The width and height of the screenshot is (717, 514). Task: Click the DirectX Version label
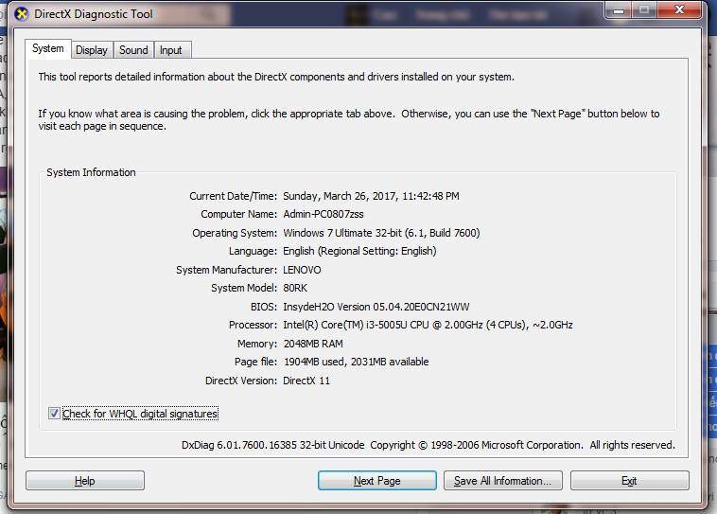click(241, 381)
